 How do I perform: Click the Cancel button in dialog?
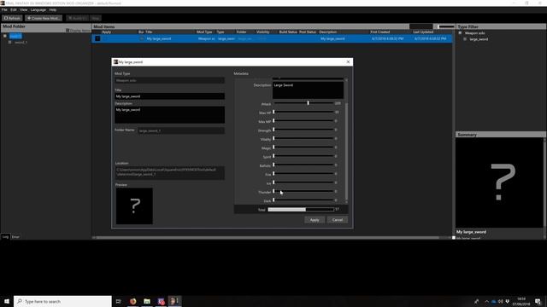[x=338, y=220]
